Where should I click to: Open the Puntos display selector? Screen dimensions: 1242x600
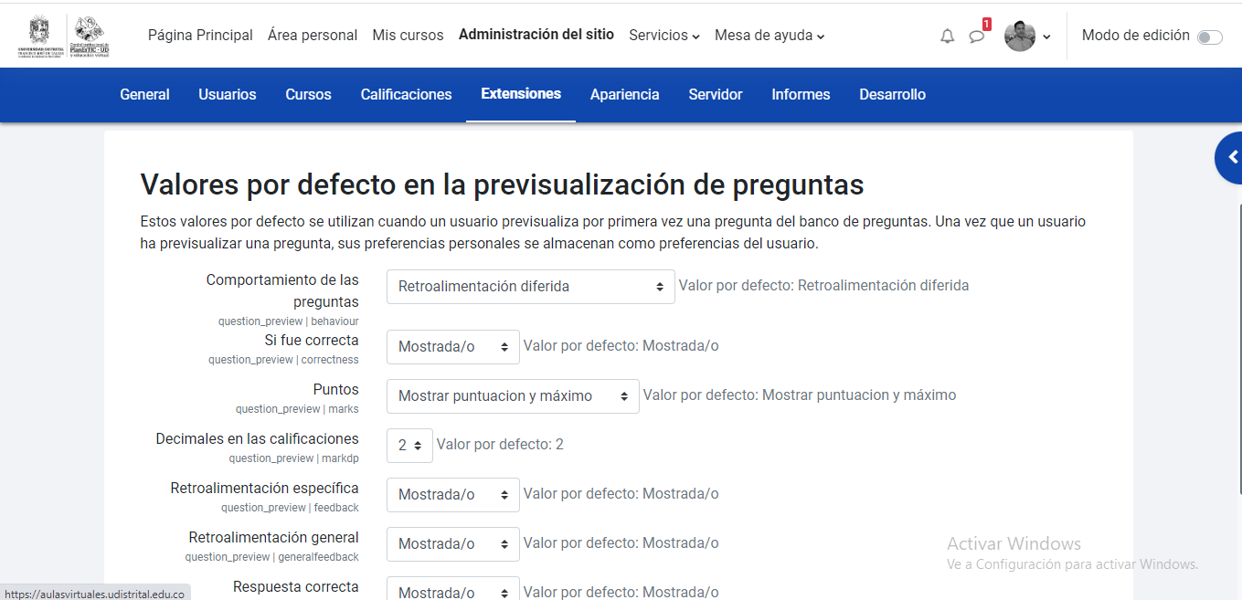(x=513, y=395)
